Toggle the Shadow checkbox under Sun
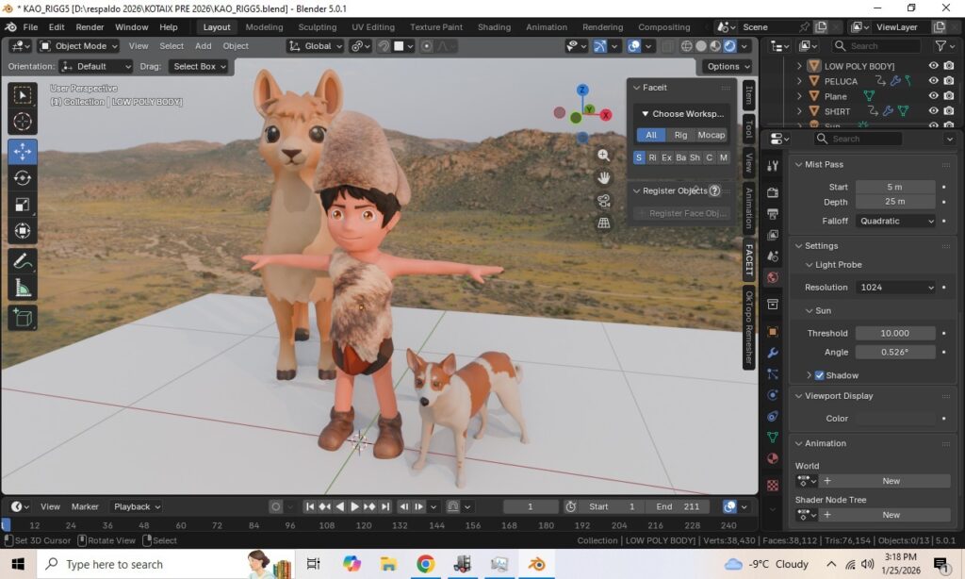Image resolution: width=965 pixels, height=579 pixels. pos(819,375)
